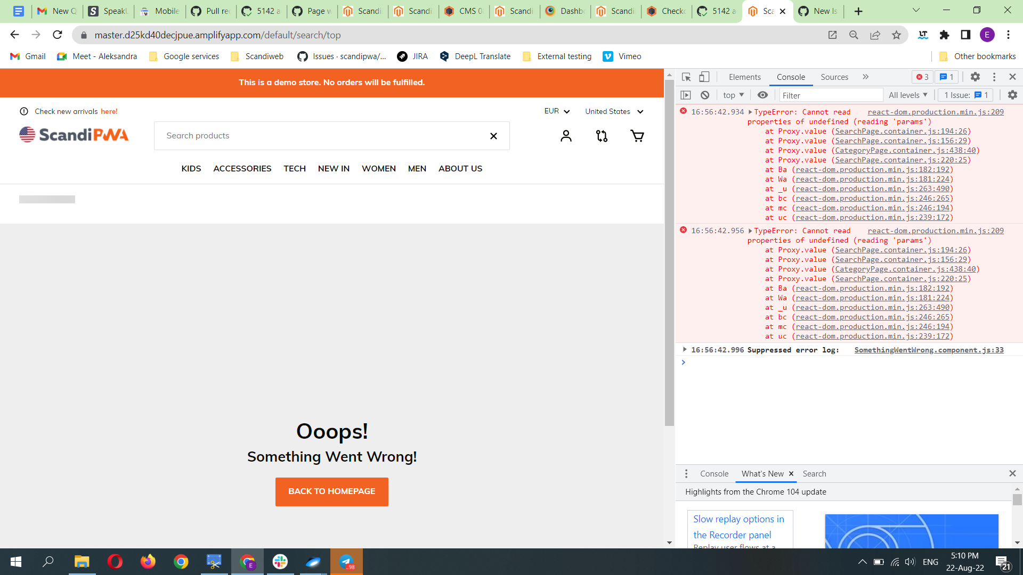The height and width of the screenshot is (575, 1023).
Task: Open the Create a live expression eye icon
Action: click(762, 95)
